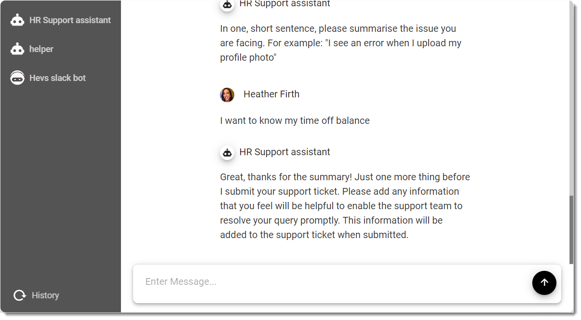581x320 pixels.
Task: Select HR Support assistant in the sidebar
Action: [x=70, y=20]
